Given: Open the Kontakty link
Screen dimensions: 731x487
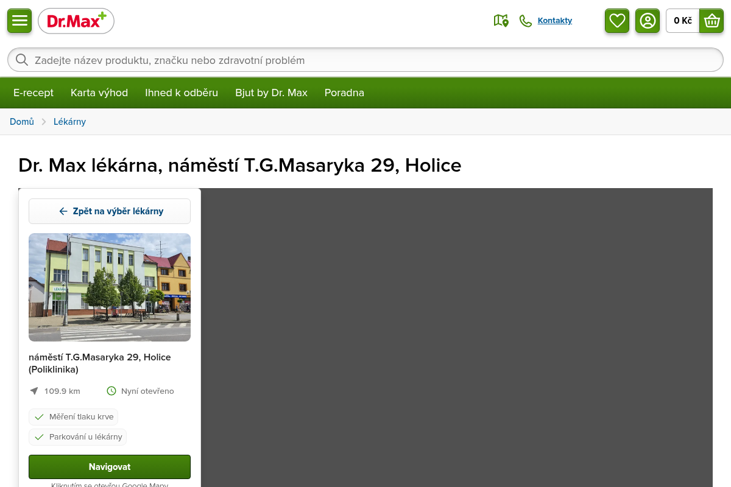Looking at the screenshot, I should pos(555,21).
